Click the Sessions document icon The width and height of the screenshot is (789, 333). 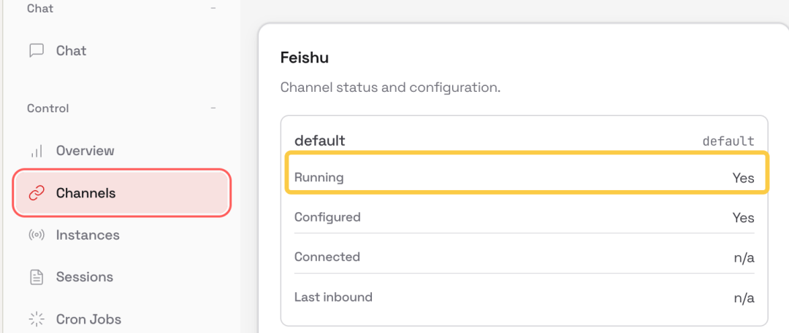[x=36, y=277]
